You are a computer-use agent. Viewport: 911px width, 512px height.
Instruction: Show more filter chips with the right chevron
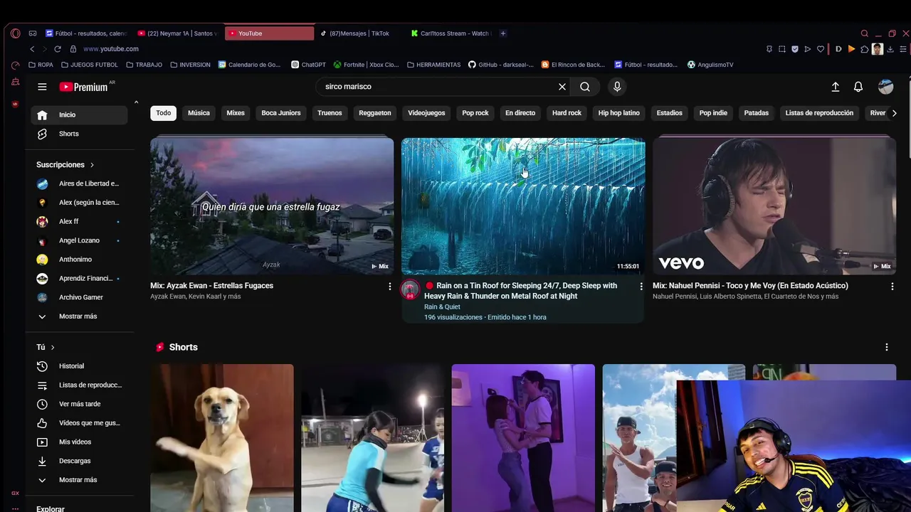tap(894, 113)
